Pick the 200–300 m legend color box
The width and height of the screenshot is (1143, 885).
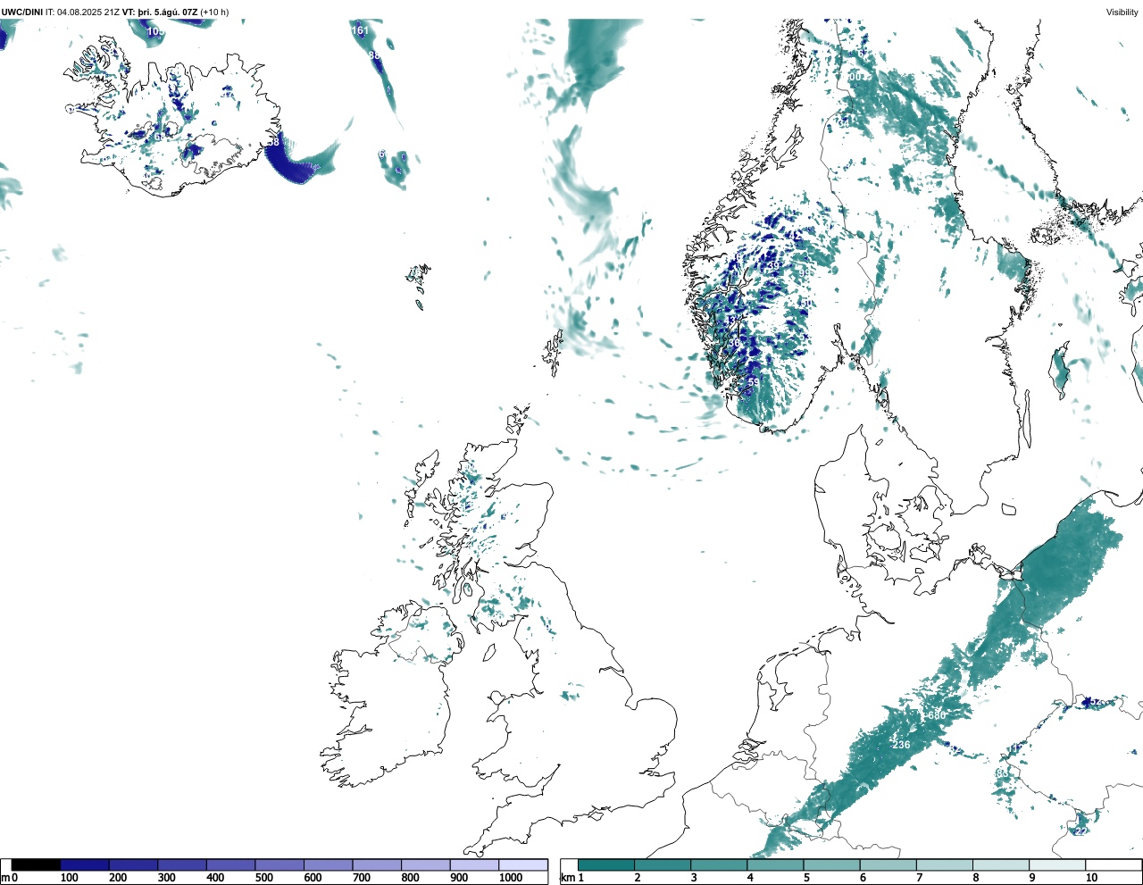[x=134, y=865]
